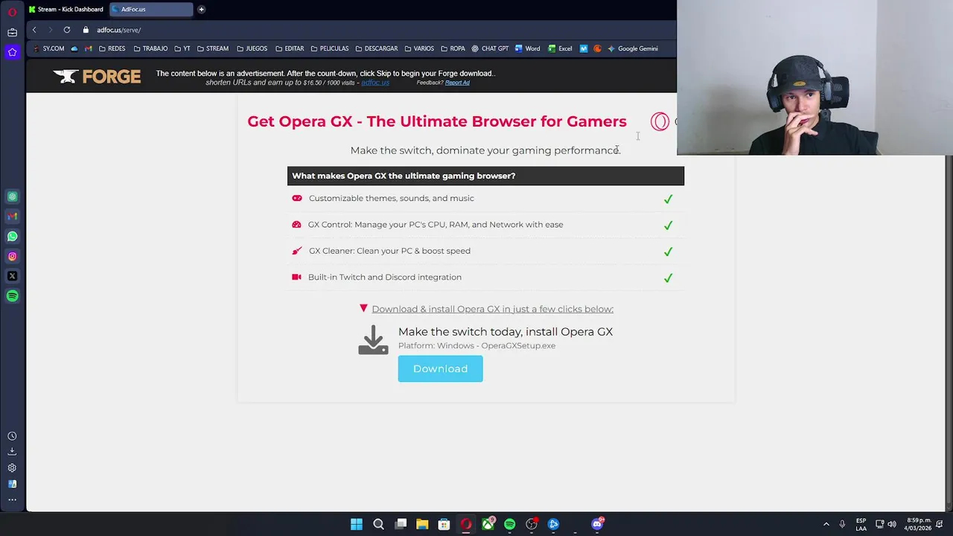Expand the EDITAR bookmarks folder
The height and width of the screenshot is (536, 953).
(290, 48)
